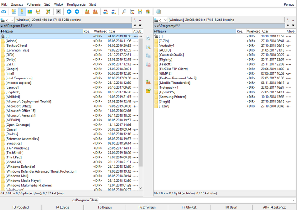Expand the c:\Program Files path arrow
This screenshot has height=210, width=297.
point(2,26)
